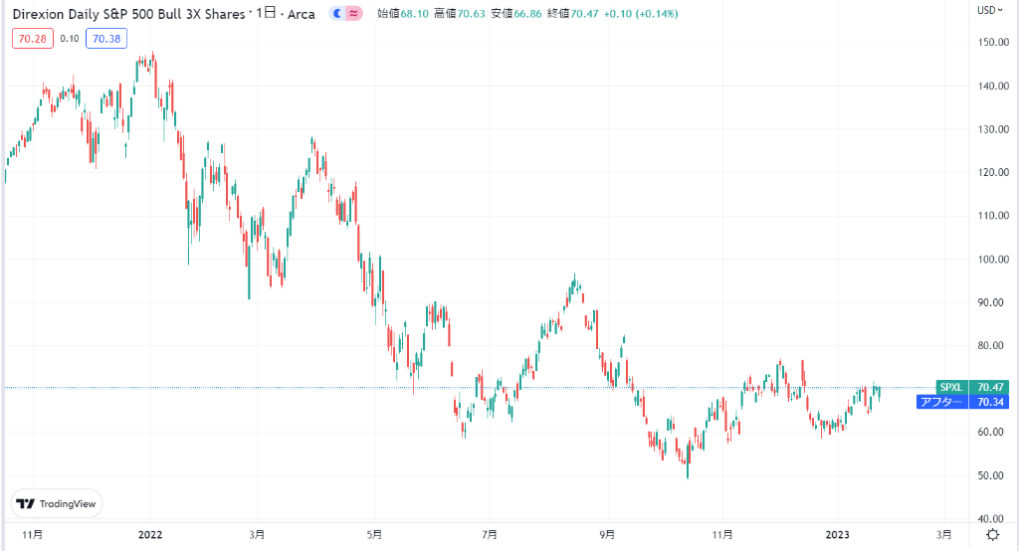1019x551 pixels.
Task: Click the Arca exchange label
Action: click(301, 14)
